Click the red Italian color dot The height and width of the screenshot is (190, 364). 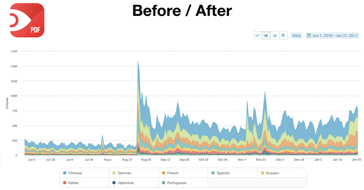tap(65, 183)
